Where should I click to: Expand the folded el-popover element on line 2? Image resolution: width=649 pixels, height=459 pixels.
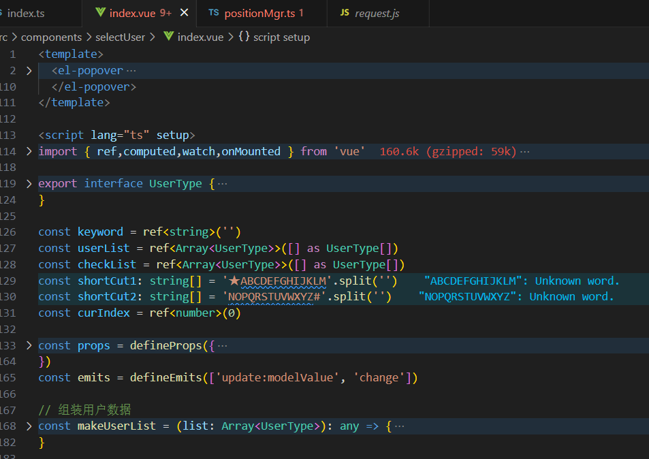point(28,69)
